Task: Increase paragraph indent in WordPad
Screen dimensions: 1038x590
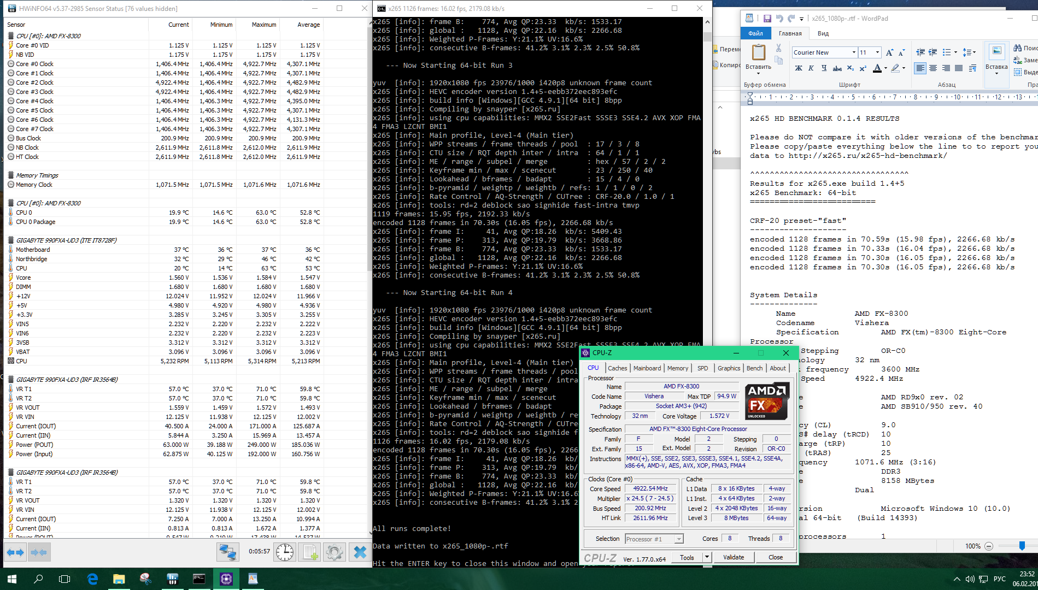Action: (x=933, y=52)
